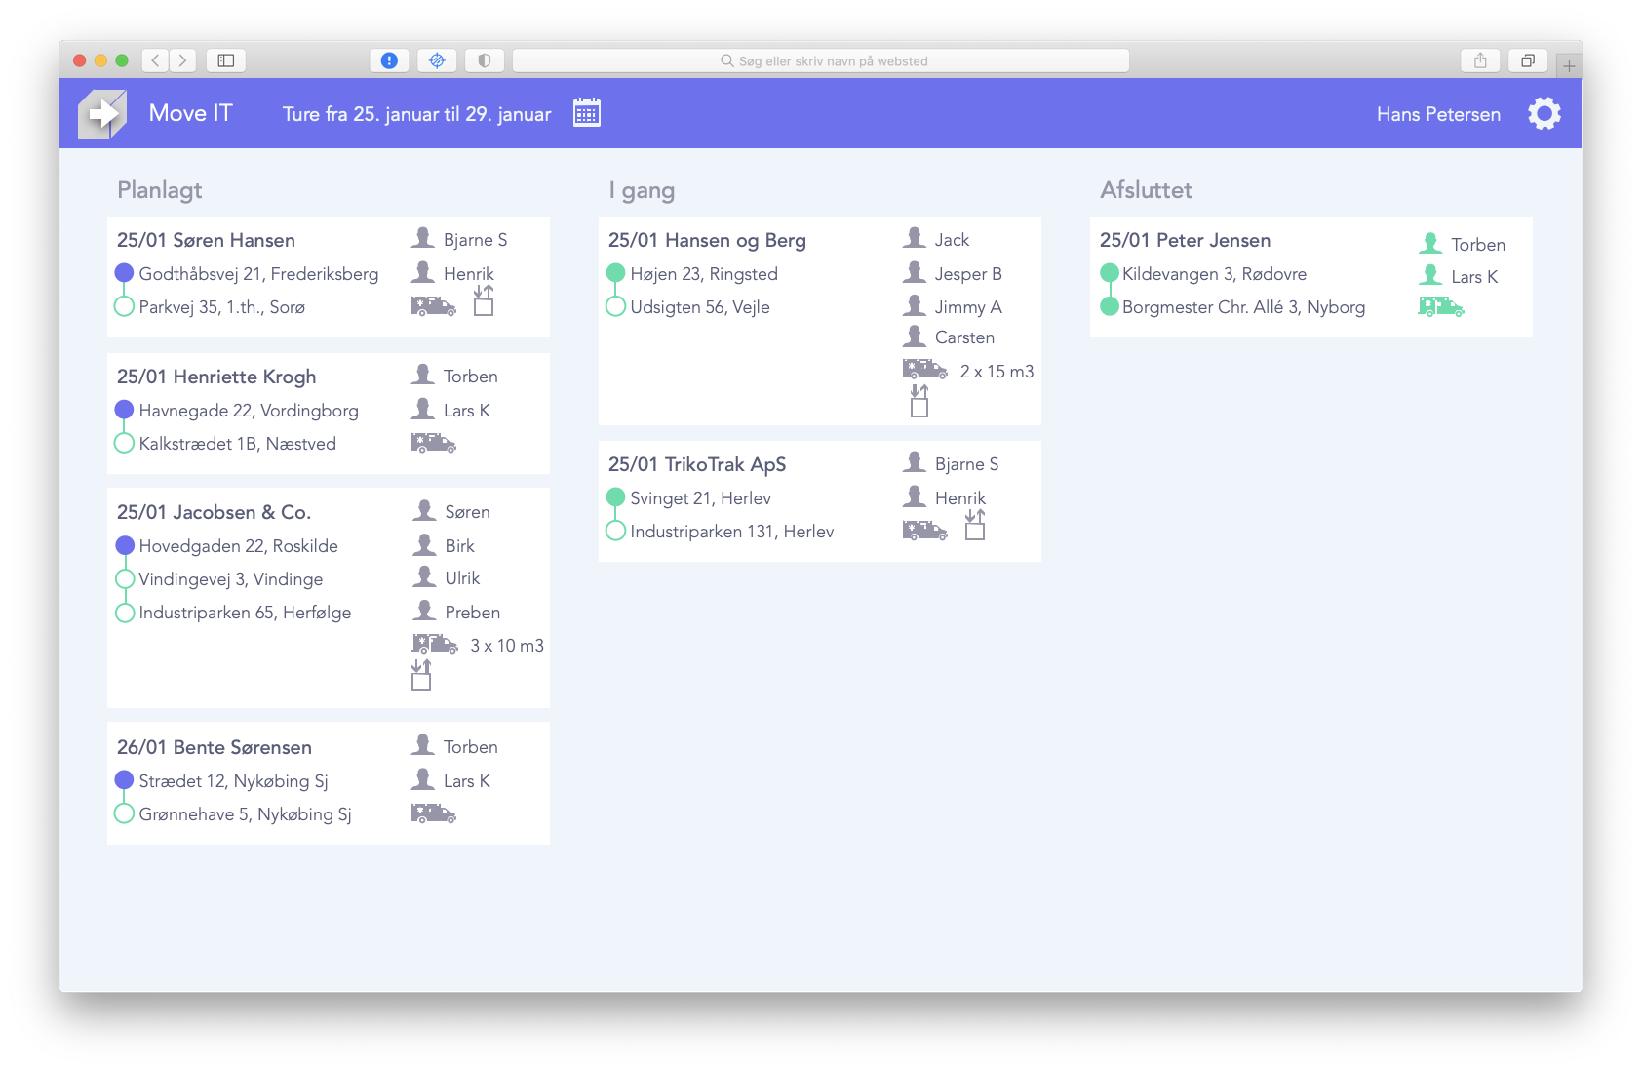1642x1071 pixels.
Task: Click the crew name Søren on Jacobsen card
Action: 467,512
